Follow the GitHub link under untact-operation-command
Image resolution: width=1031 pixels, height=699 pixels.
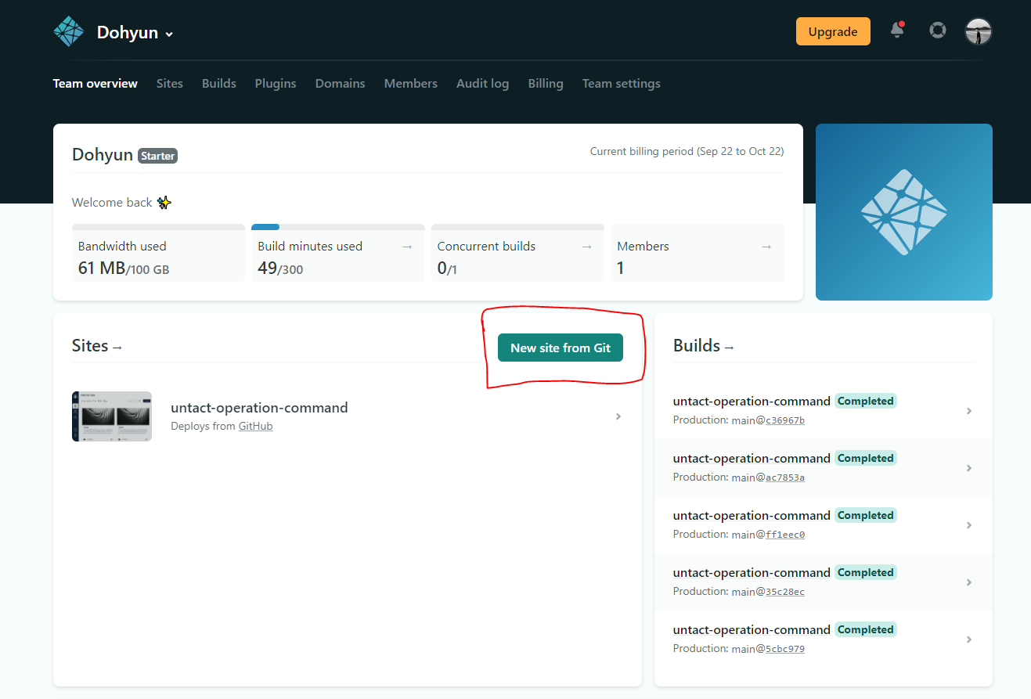[x=256, y=427]
